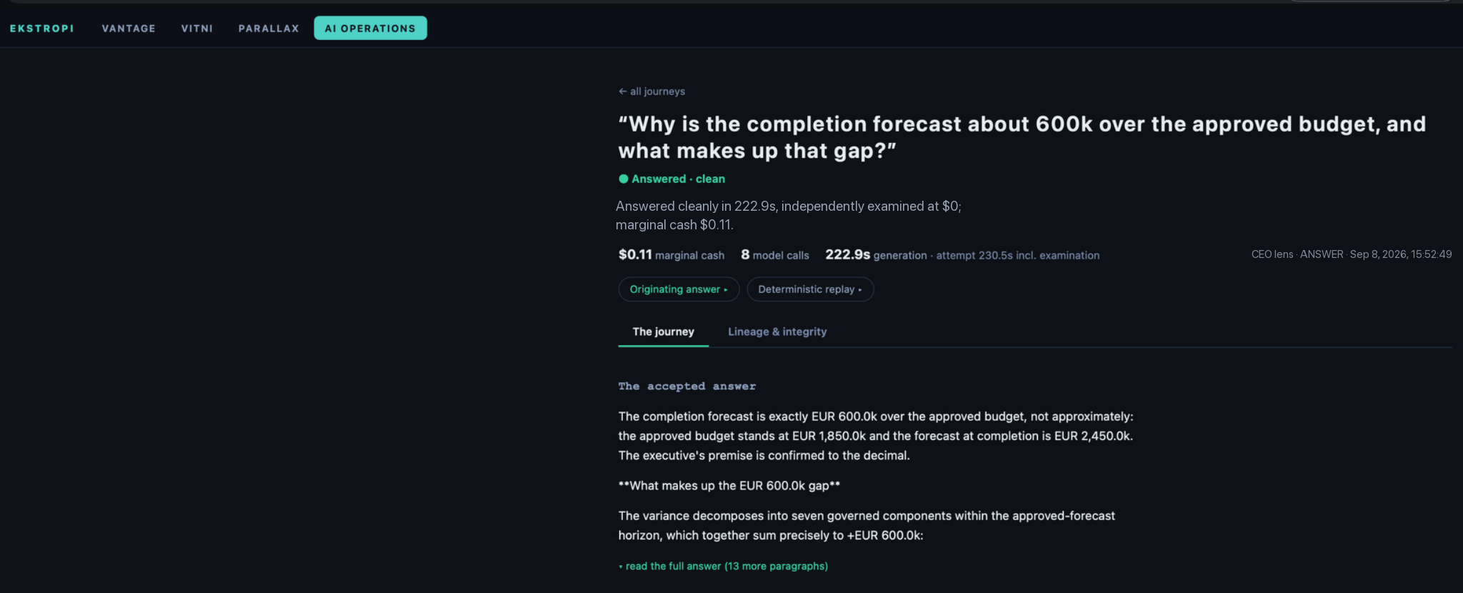Switch to The journey tab
Viewport: 1463px width, 593px height.
click(663, 332)
